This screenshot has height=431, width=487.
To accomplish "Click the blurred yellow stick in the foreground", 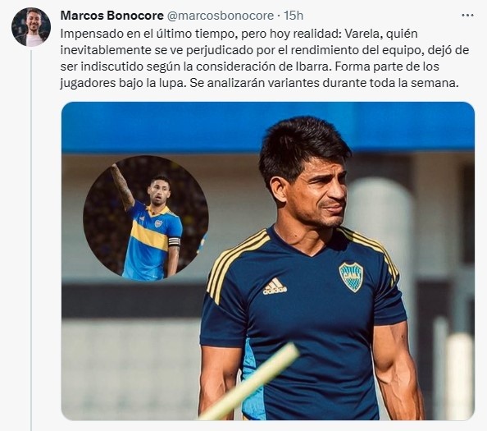I will coord(250,381).
